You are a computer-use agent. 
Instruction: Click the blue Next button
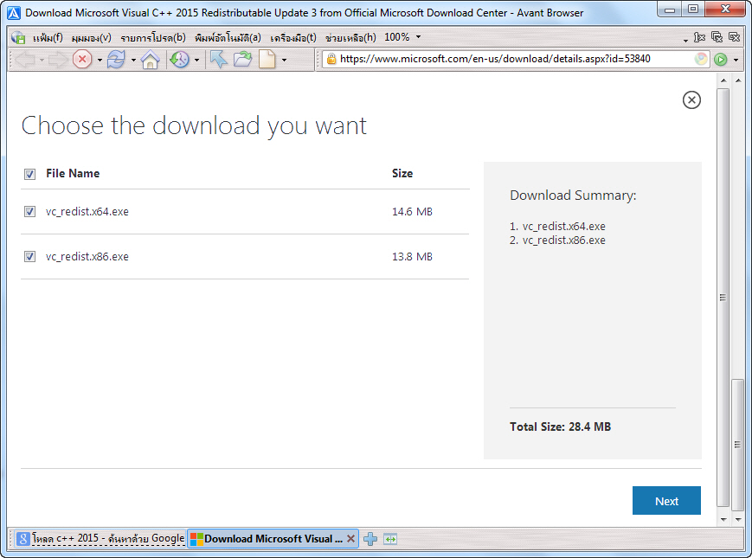(666, 501)
